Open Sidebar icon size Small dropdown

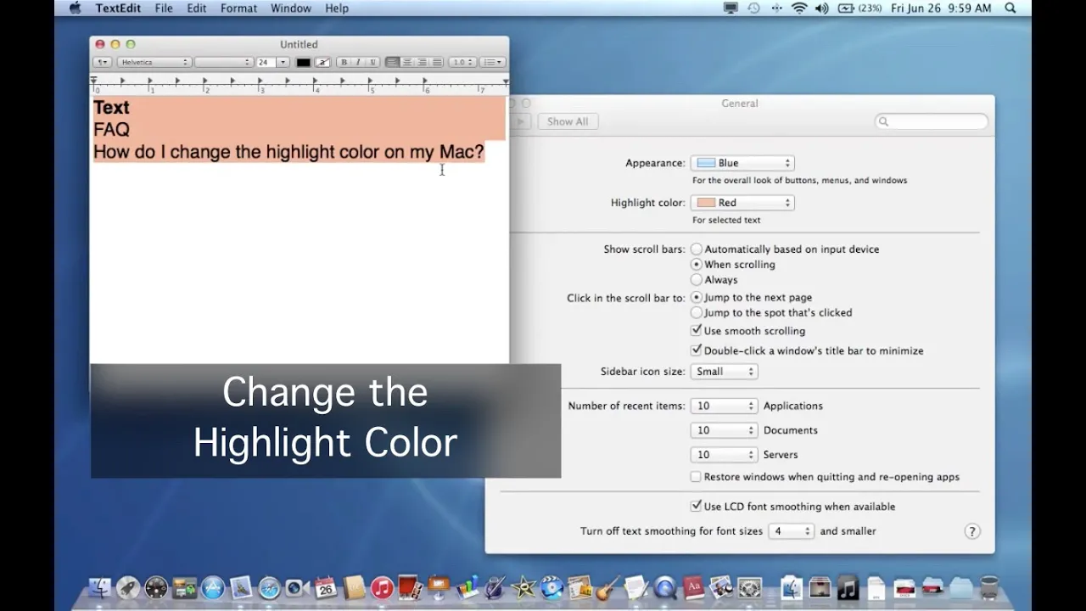[x=724, y=372]
